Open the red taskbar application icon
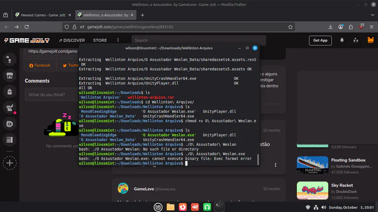Screen dimensions: 378x212 (195, 207)
